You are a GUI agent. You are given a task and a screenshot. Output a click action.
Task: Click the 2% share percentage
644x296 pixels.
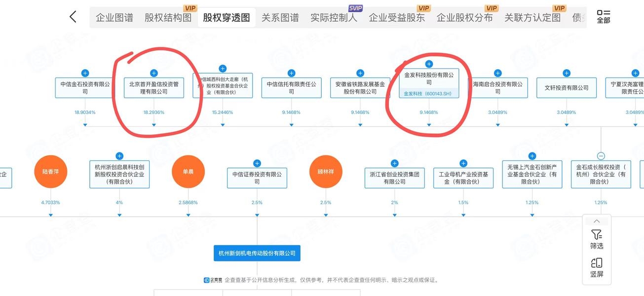[x=394, y=203]
